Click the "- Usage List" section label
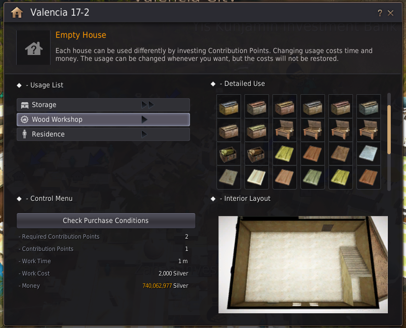The height and width of the screenshot is (328, 406). (x=45, y=85)
